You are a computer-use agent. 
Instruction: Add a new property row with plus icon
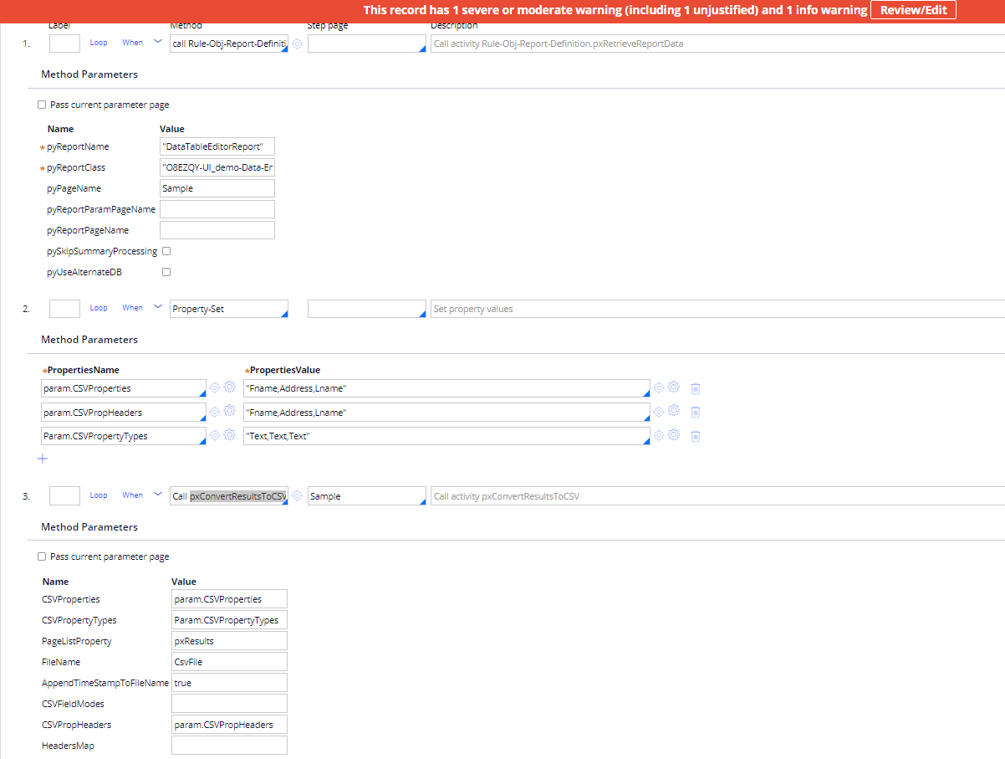point(43,459)
